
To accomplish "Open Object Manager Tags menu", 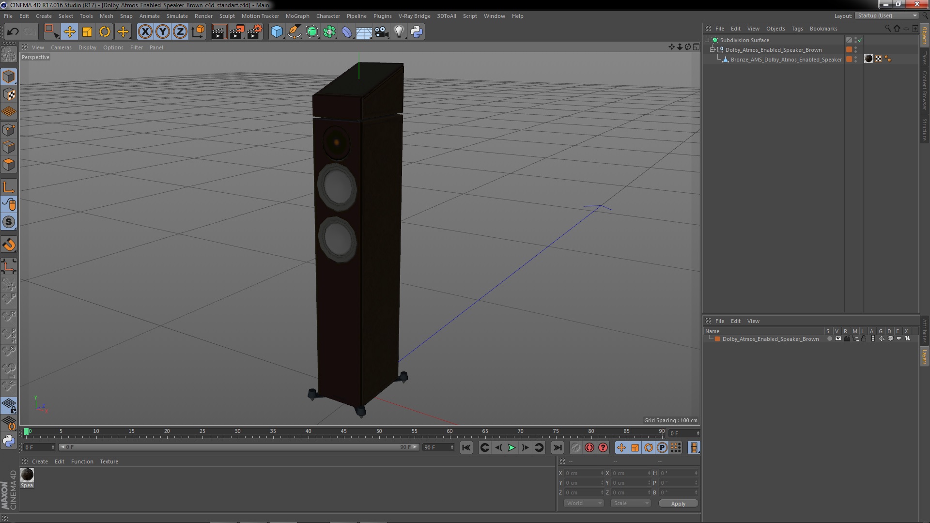I will coord(797,29).
